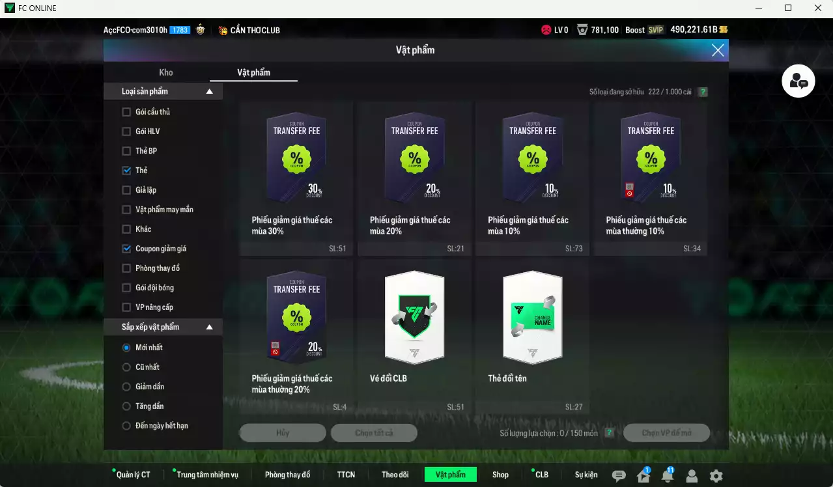
Task: Close the Vật phẩm panel with X
Action: click(x=717, y=50)
